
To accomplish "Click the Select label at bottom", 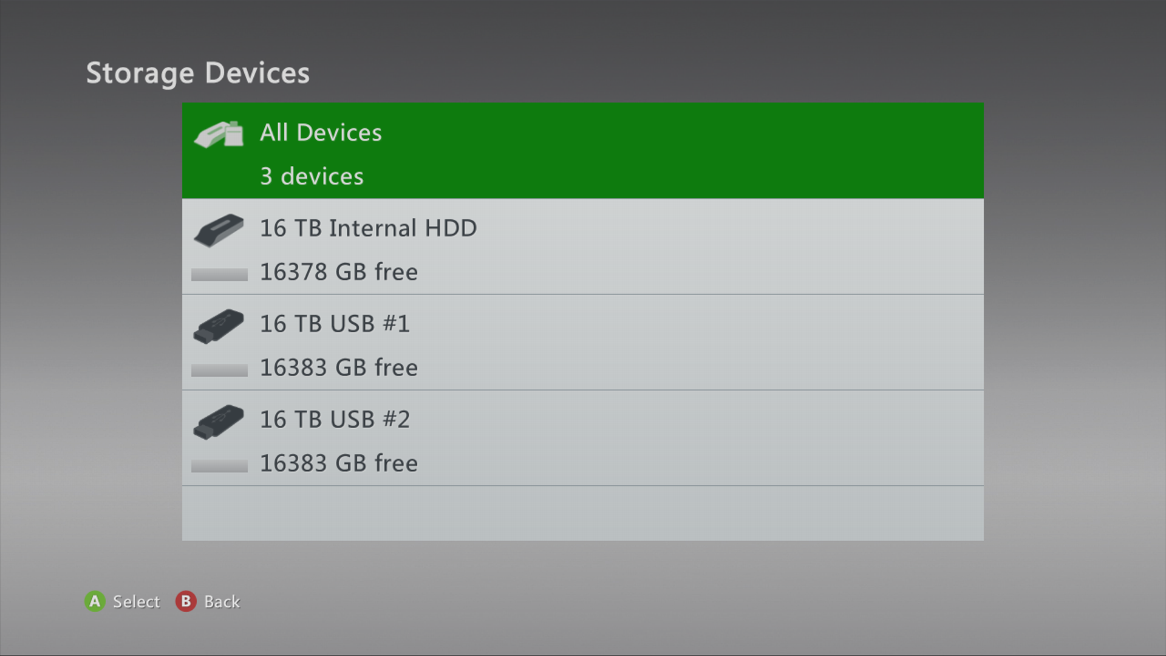I will [137, 601].
